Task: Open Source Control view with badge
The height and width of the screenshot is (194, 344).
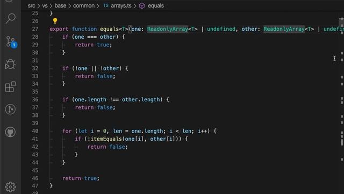Action: click(x=11, y=42)
